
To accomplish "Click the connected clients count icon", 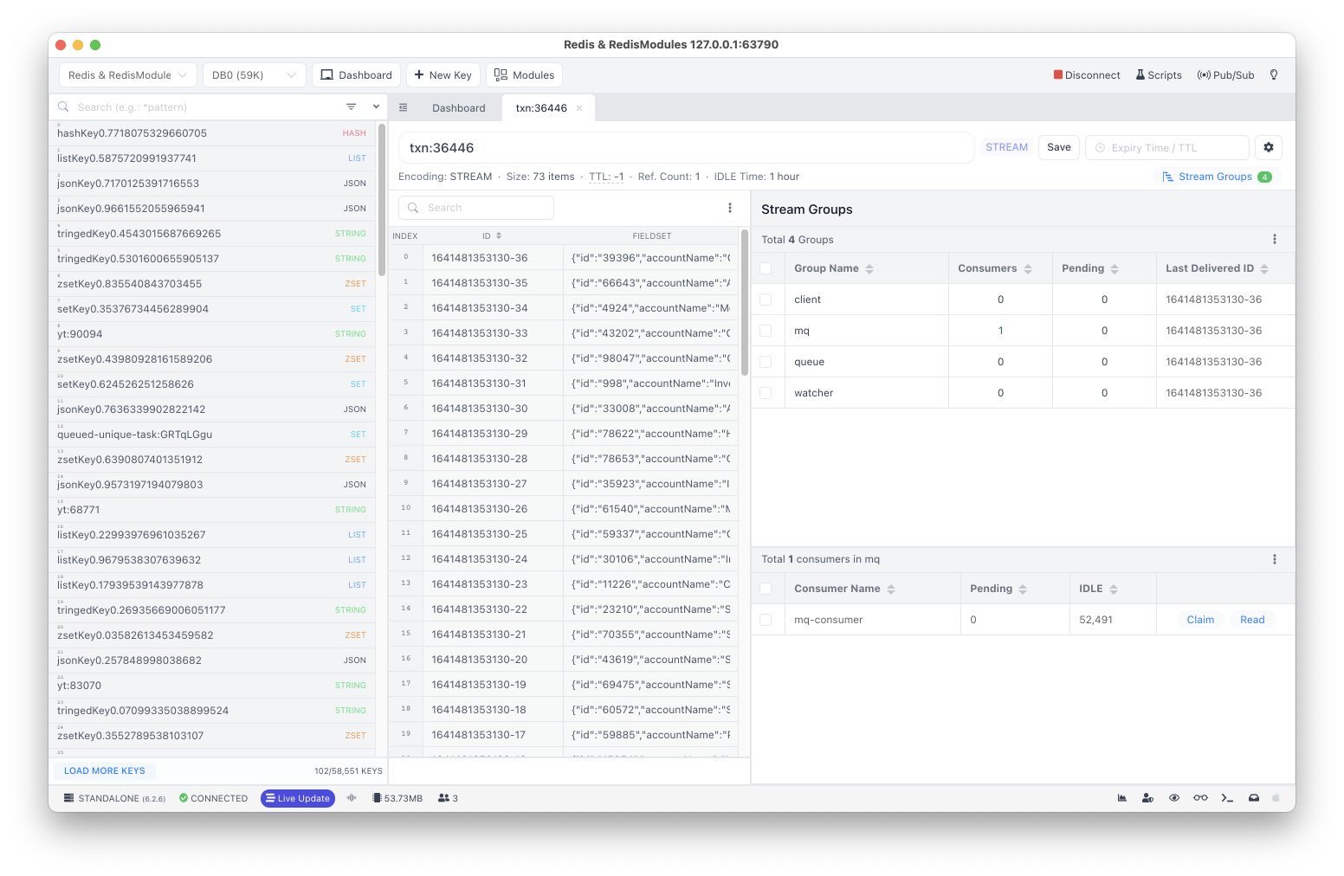I will click(444, 798).
